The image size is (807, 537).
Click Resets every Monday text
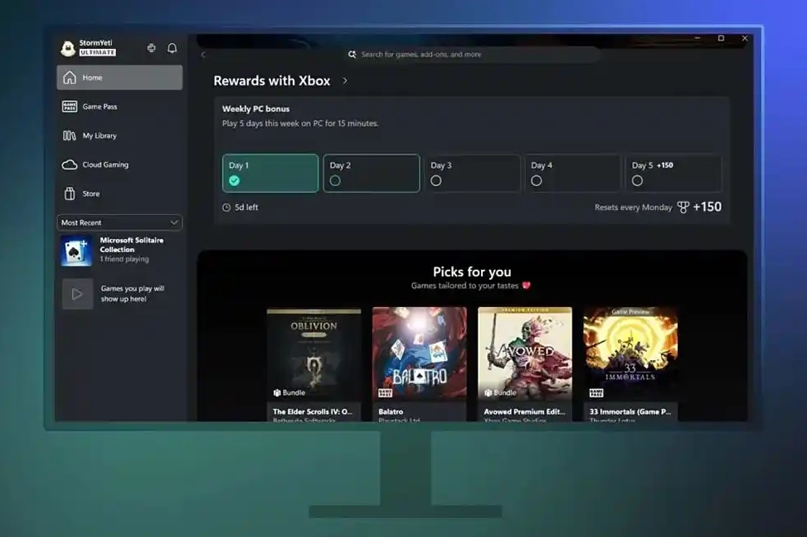(x=634, y=207)
